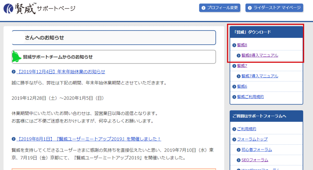This screenshot has width=313, height=170.
Task: Click the arrow bullet beside ご利用規約 forum link
Action: click(x=234, y=129)
